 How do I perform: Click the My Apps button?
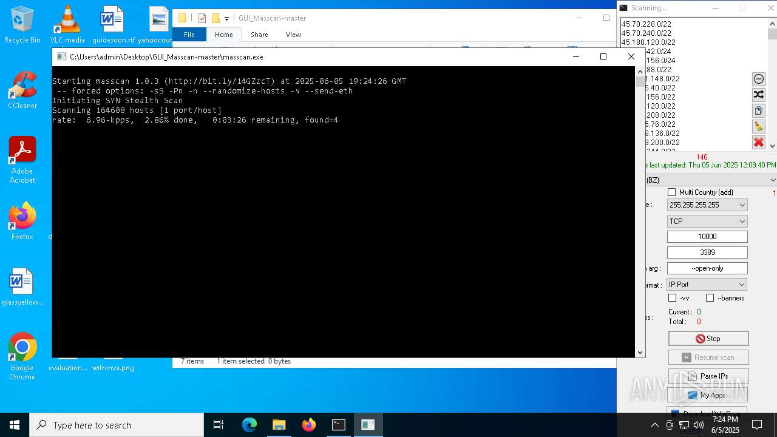pos(708,395)
